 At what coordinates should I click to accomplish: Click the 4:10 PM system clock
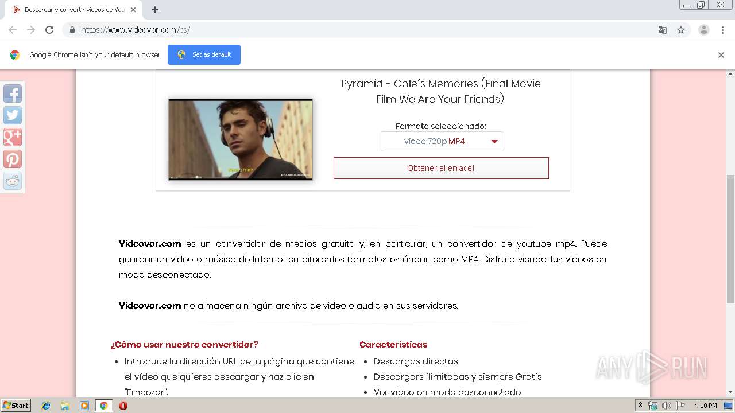click(705, 406)
